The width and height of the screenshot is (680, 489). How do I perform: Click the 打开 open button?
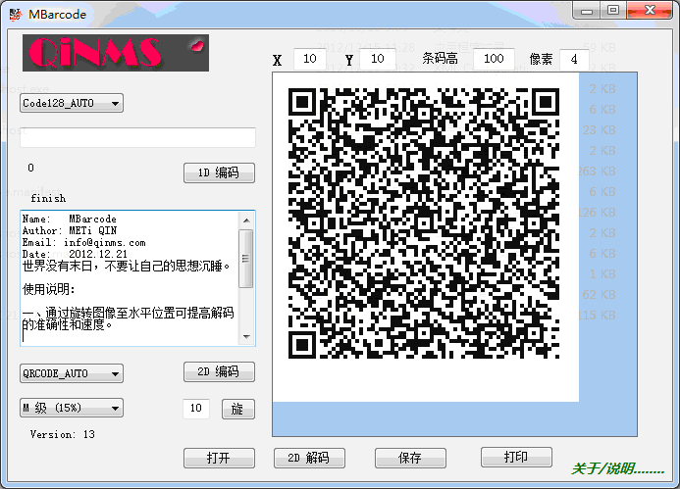[219, 458]
